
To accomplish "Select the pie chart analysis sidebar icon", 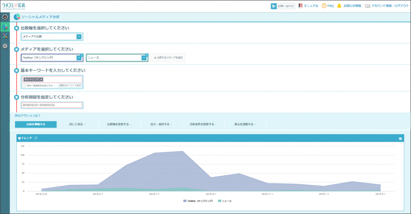I will coord(5,27).
